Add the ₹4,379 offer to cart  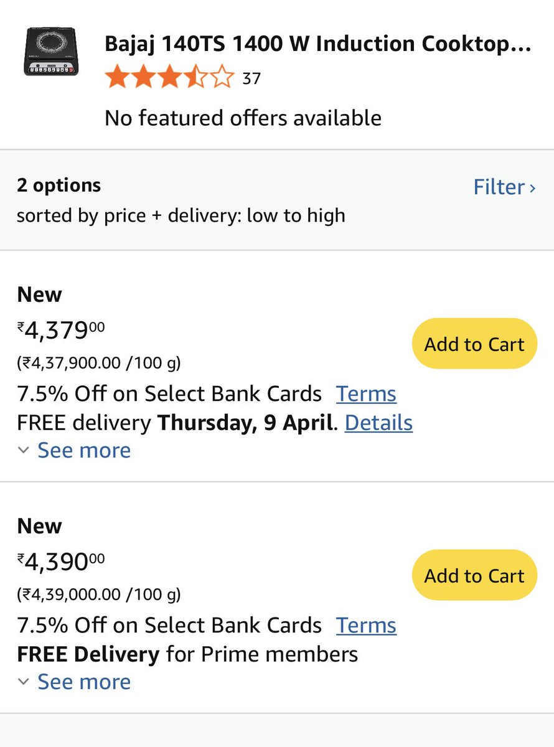tap(474, 344)
